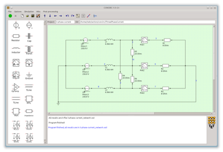
Task: Pick the Cap capacitor component
Action: tap(29, 36)
